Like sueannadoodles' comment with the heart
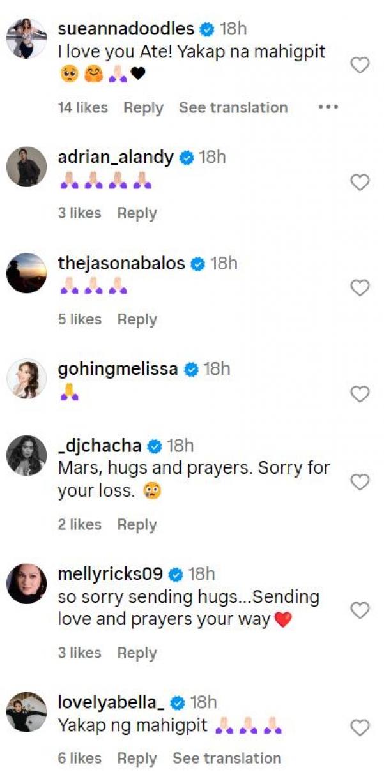 pyautogui.click(x=360, y=65)
